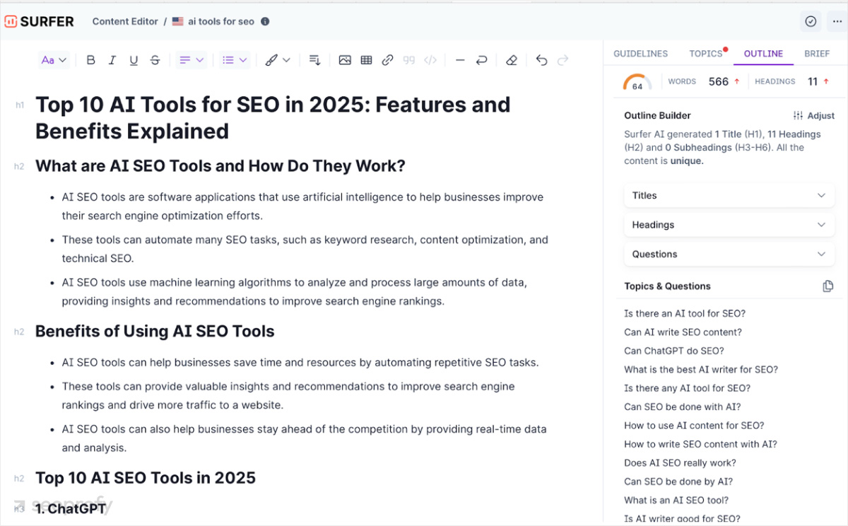
Task: Click 'Can SEO be done with AI?'
Action: coord(682,407)
